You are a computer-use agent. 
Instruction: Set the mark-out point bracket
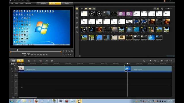[66, 51]
